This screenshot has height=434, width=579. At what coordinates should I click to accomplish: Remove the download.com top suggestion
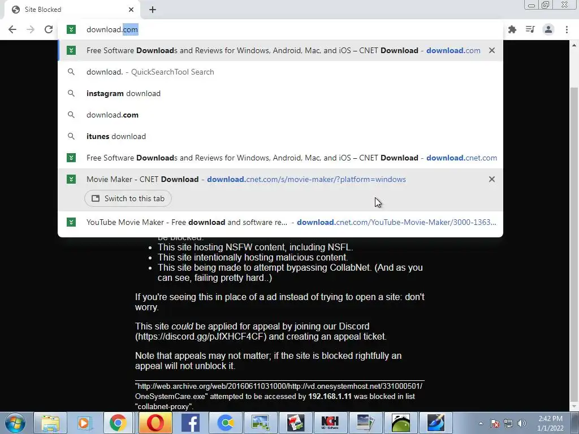pyautogui.click(x=492, y=50)
